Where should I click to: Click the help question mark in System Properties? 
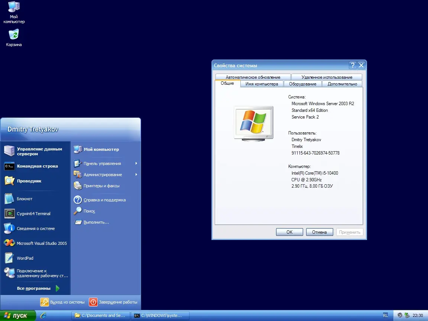(352, 65)
